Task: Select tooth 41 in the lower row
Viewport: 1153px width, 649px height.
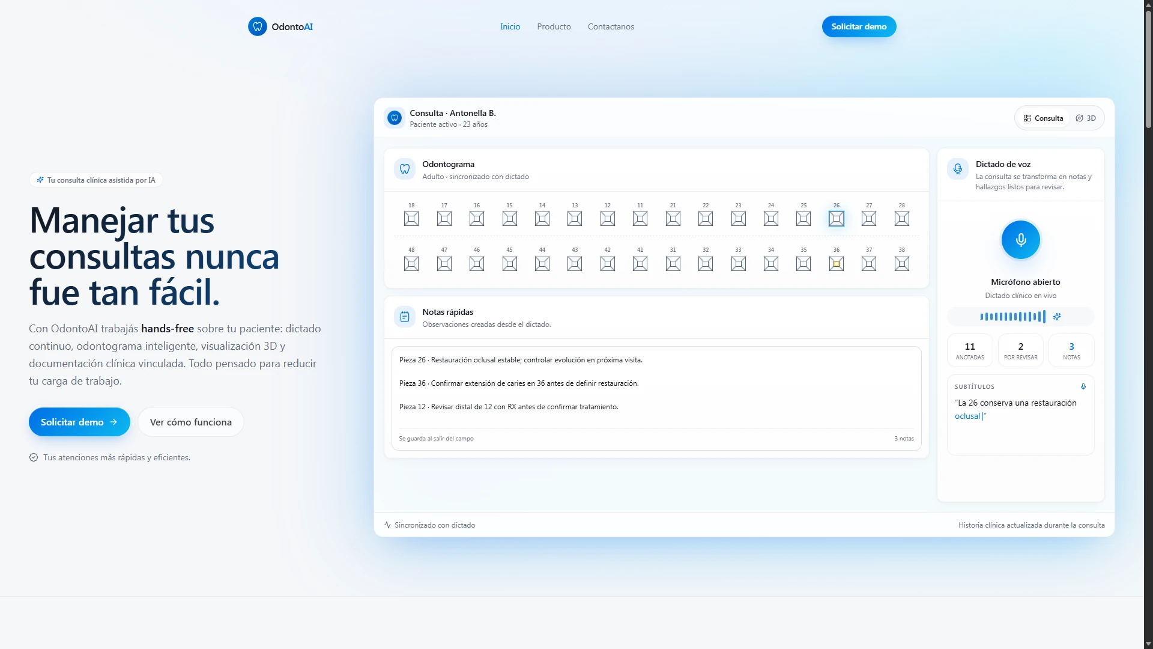Action: pos(640,264)
